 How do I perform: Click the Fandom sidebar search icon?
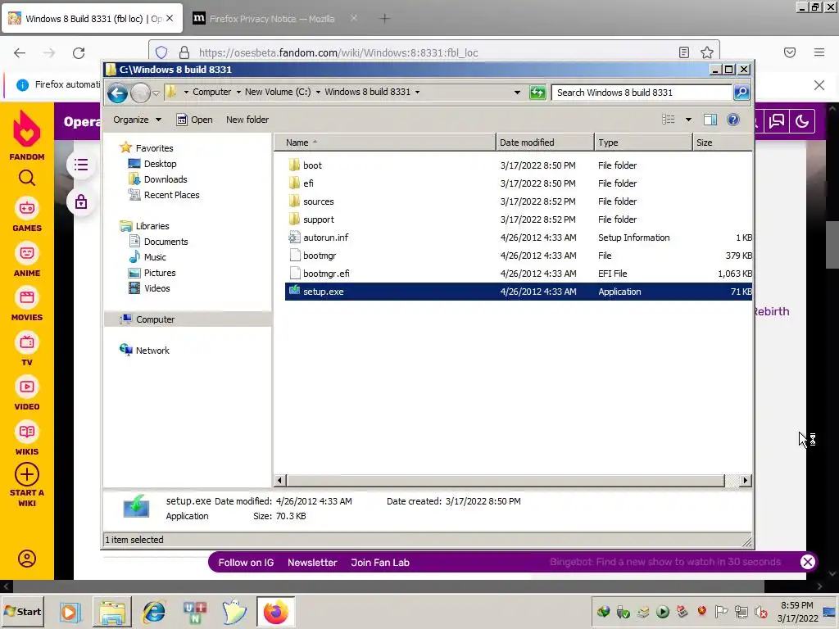point(27,178)
